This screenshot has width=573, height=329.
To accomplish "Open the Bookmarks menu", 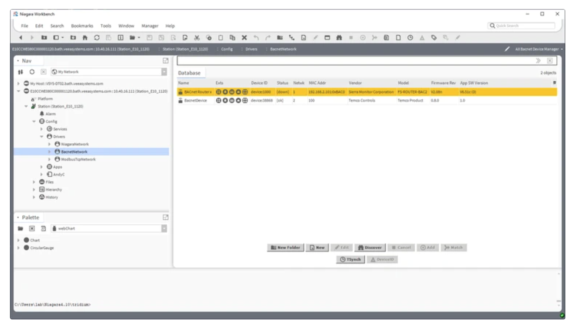I will [82, 26].
